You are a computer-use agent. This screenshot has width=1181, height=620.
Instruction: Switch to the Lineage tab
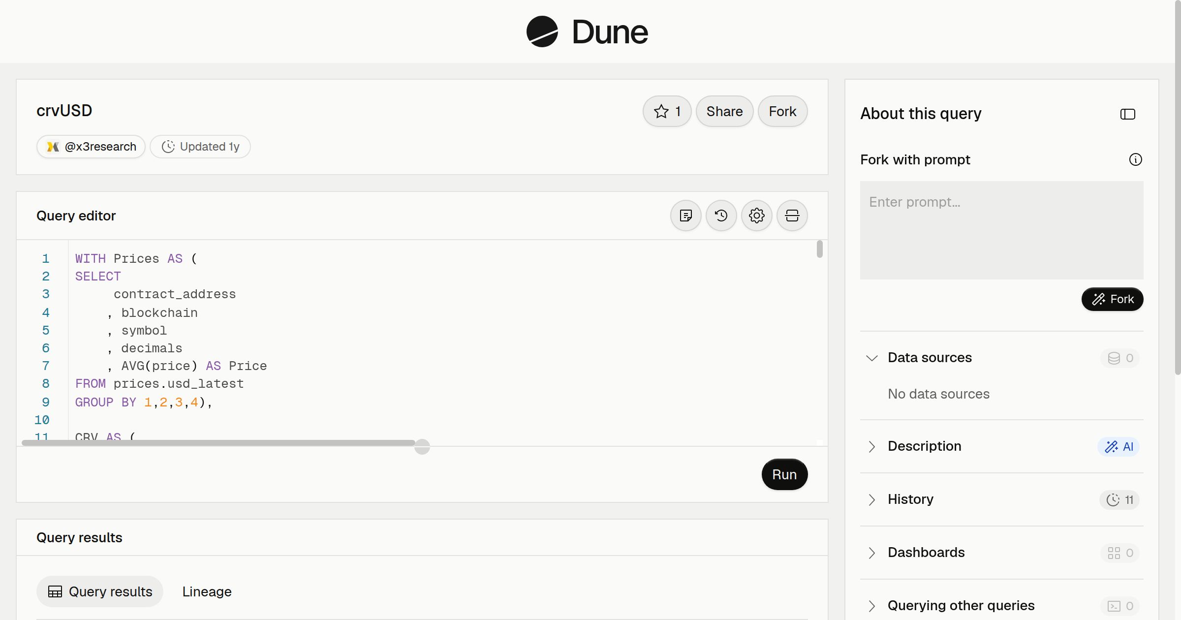click(x=207, y=591)
